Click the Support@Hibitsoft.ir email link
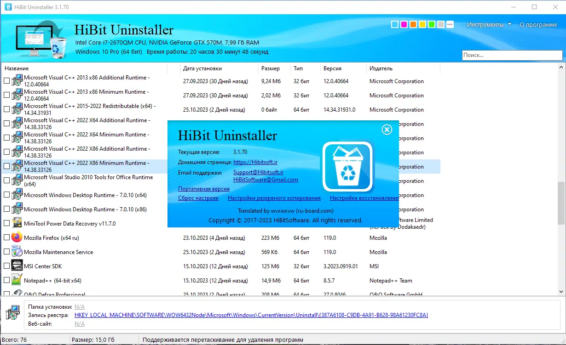Screen dimensions: 566x345 (258, 172)
